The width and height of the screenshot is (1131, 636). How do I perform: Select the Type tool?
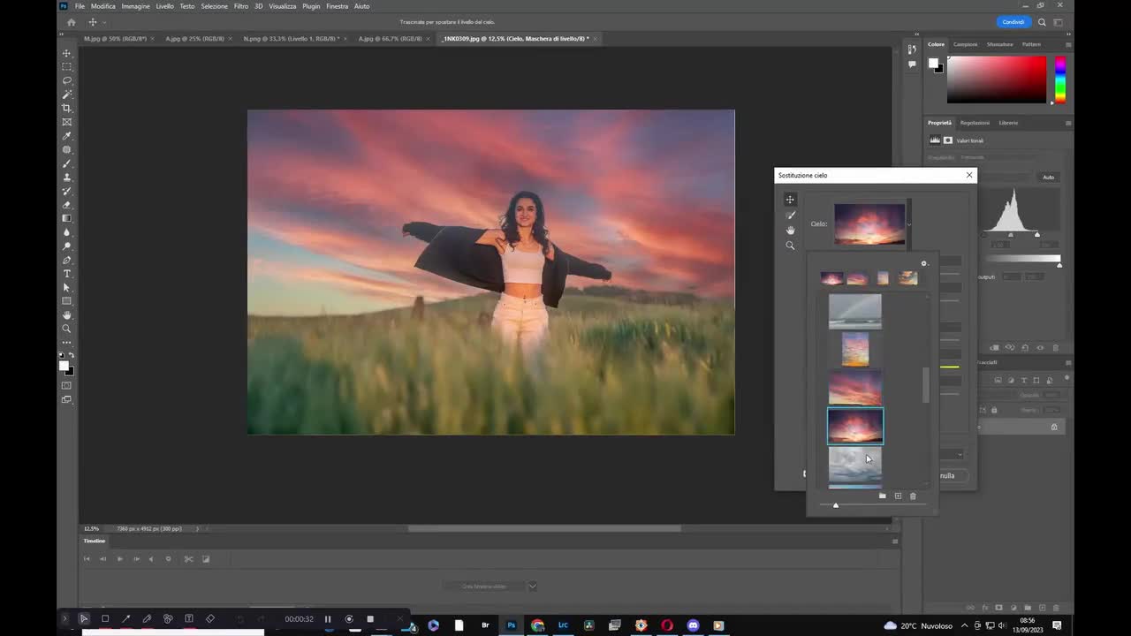[66, 274]
